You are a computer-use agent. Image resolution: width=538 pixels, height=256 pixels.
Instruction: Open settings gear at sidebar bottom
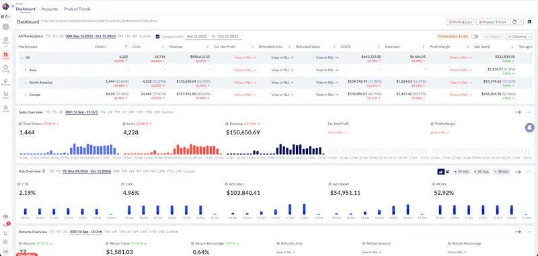pyautogui.click(x=5, y=242)
